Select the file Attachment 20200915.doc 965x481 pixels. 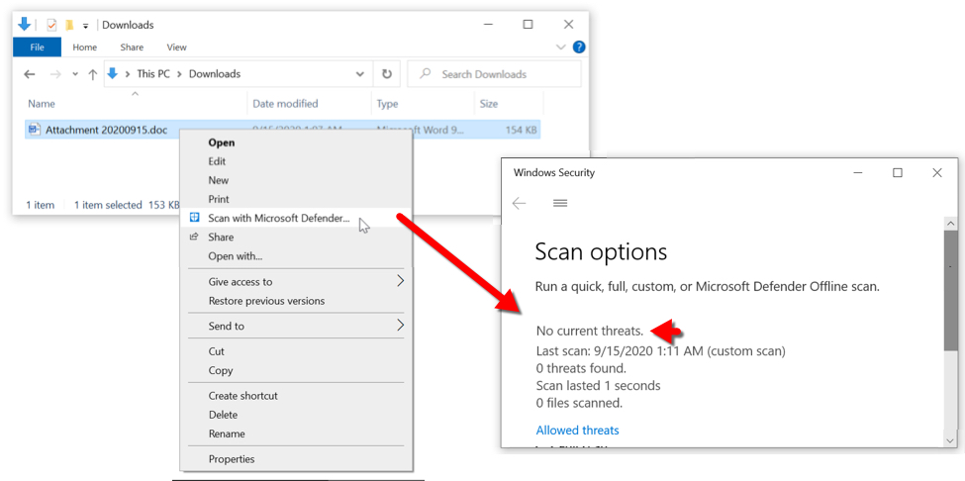107,130
